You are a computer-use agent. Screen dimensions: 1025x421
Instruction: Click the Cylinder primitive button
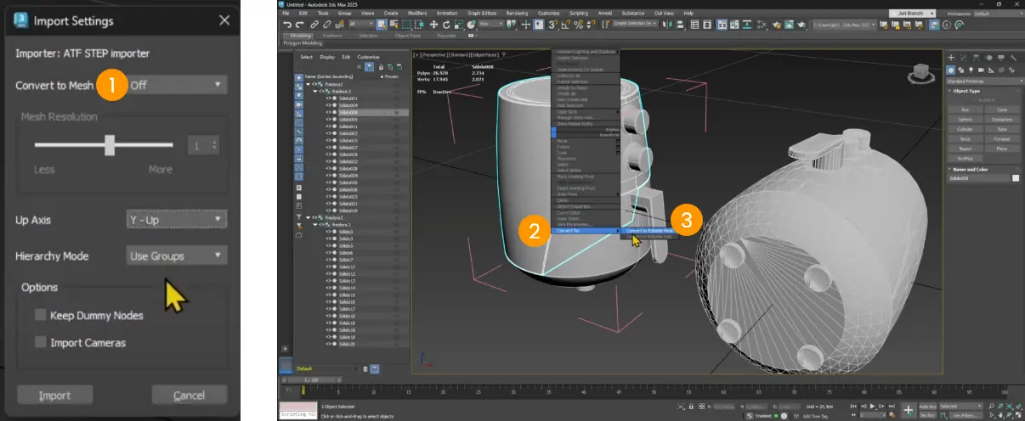point(966,129)
